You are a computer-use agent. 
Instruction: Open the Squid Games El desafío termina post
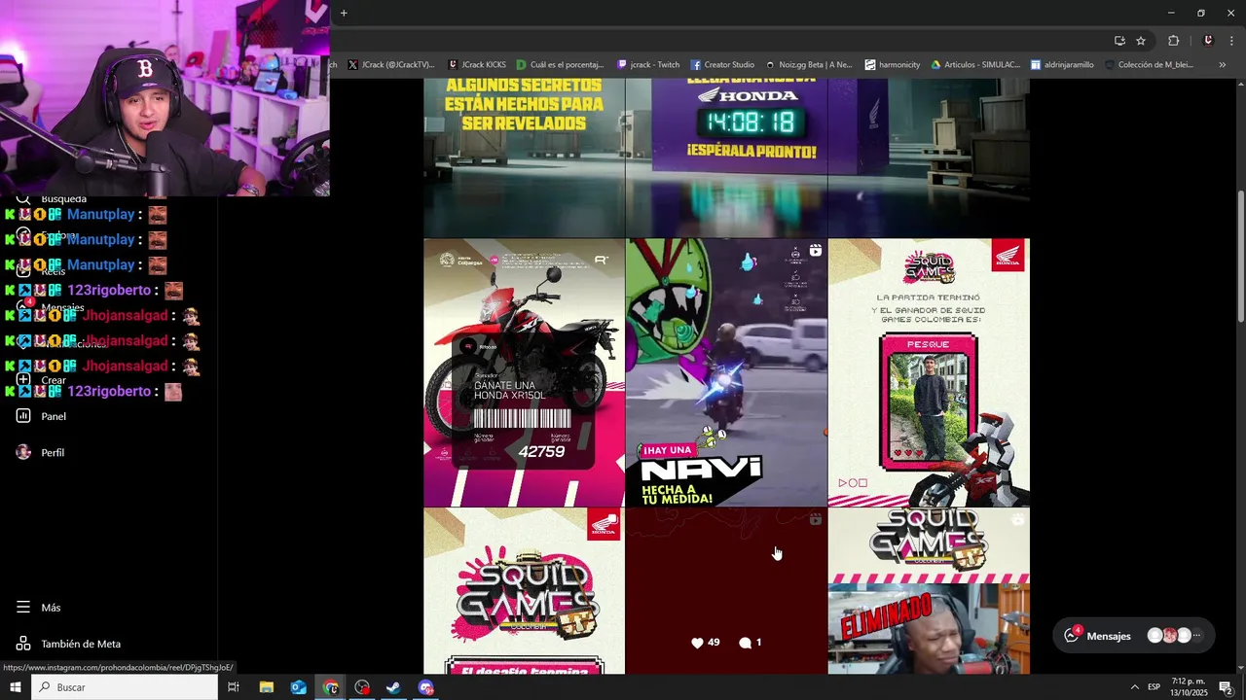tap(524, 591)
